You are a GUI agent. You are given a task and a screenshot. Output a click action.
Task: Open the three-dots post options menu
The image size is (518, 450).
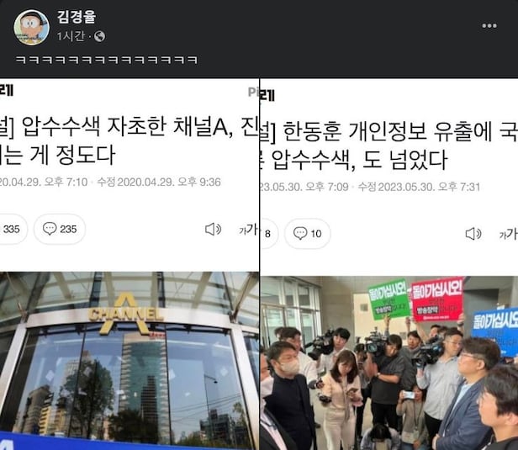[489, 26]
